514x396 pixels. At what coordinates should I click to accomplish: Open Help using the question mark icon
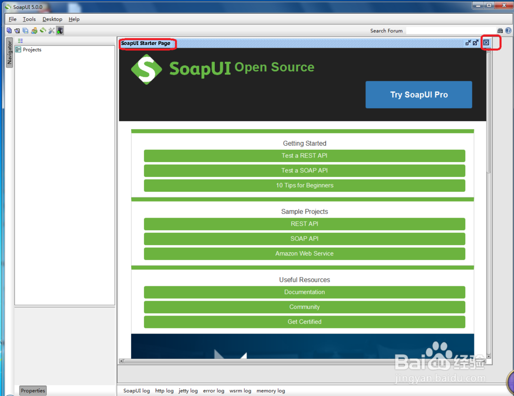[x=509, y=30]
